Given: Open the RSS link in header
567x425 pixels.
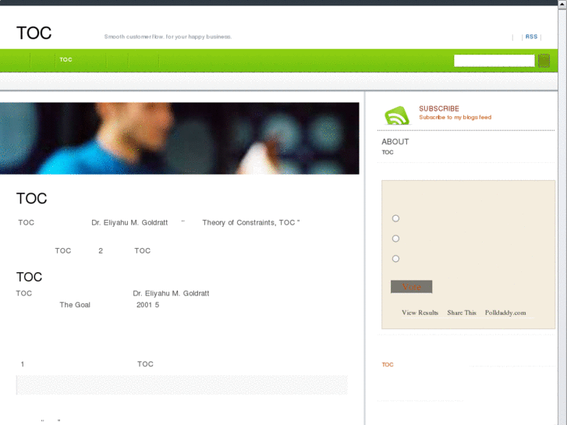Looking at the screenshot, I should (531, 37).
